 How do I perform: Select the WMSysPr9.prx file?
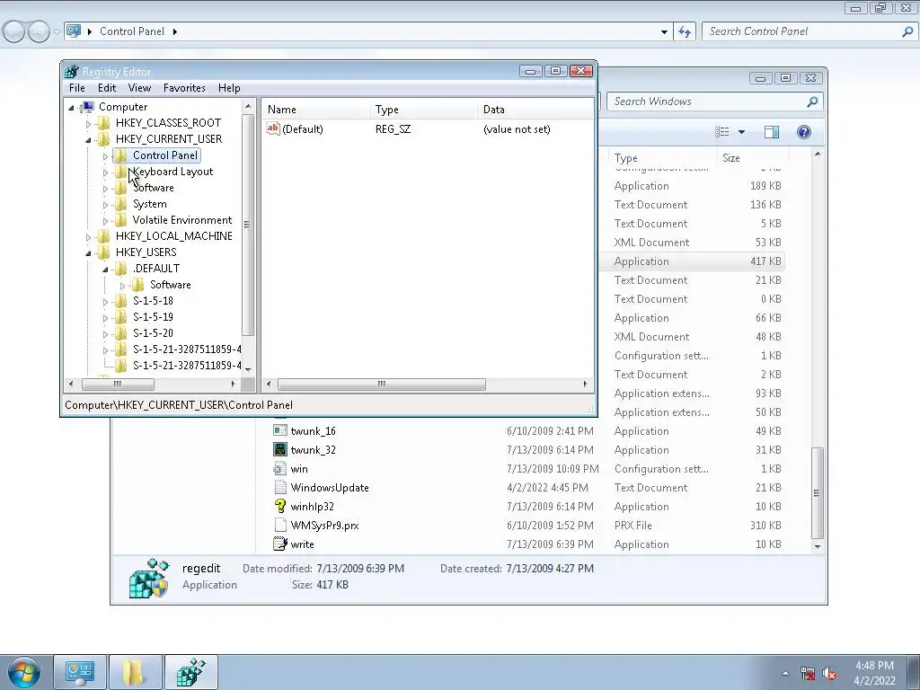tap(324, 525)
